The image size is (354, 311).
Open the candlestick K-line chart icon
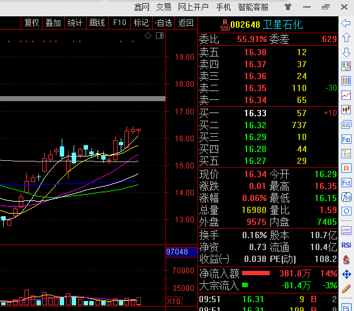(x=346, y=110)
